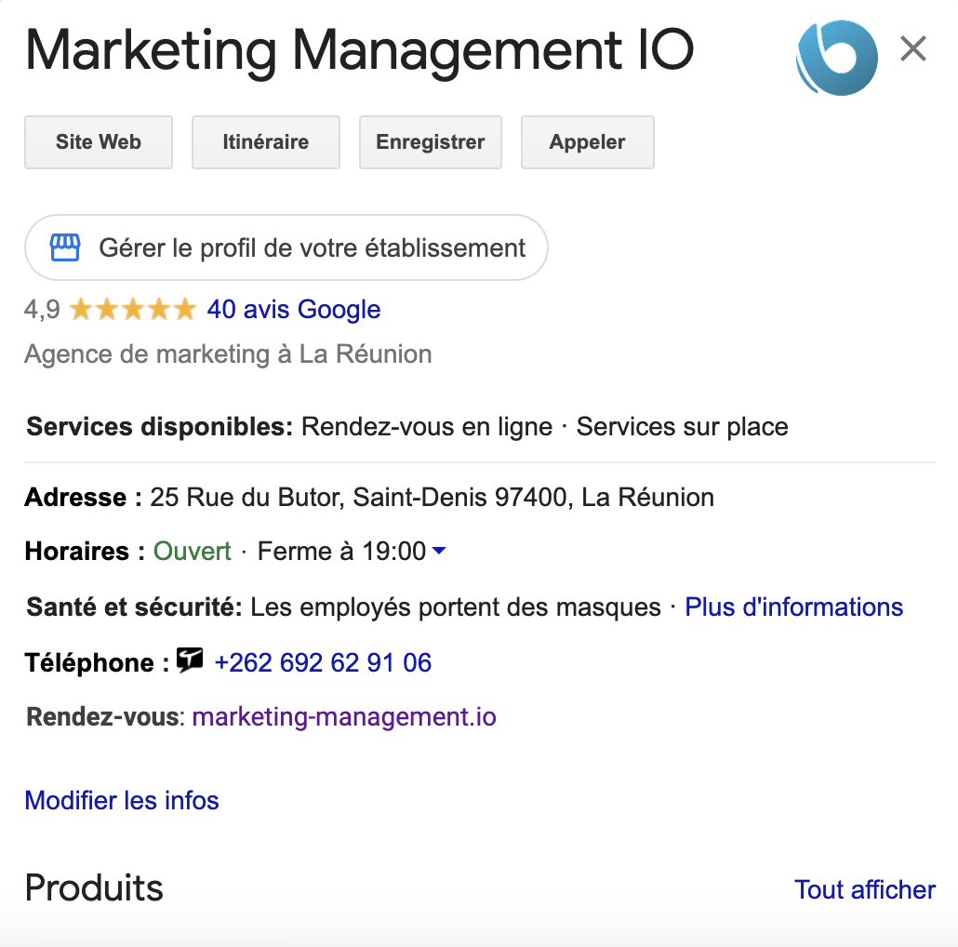Save the place with Enregistrer

pyautogui.click(x=430, y=141)
